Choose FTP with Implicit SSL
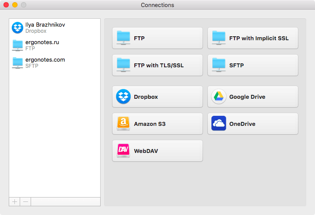Screen dimensions: 315x215 pos(253,38)
